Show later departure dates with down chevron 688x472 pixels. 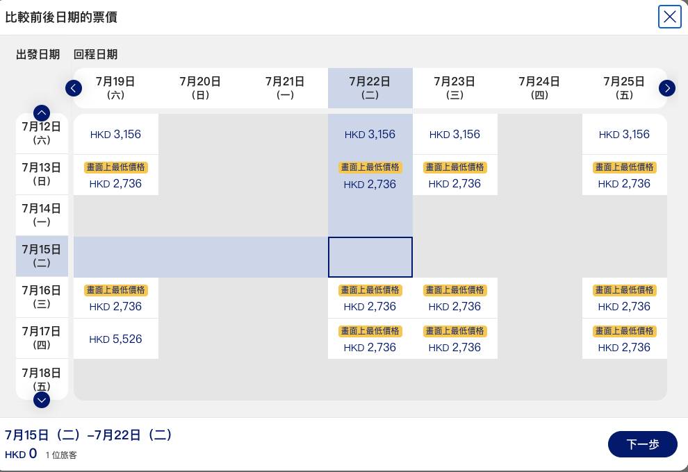click(x=42, y=400)
